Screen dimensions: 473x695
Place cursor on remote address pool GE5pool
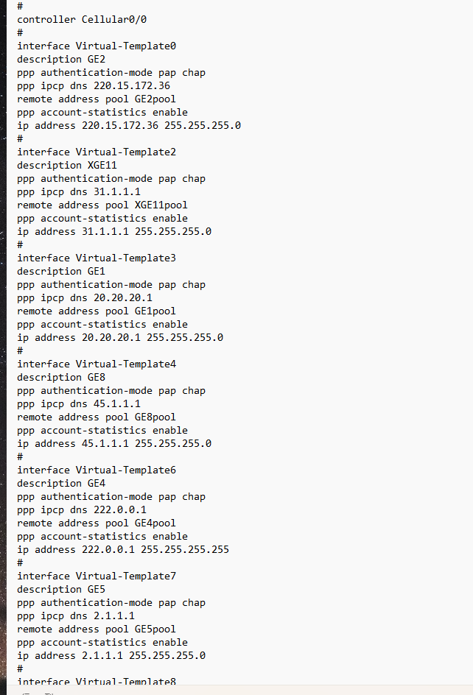point(97,629)
